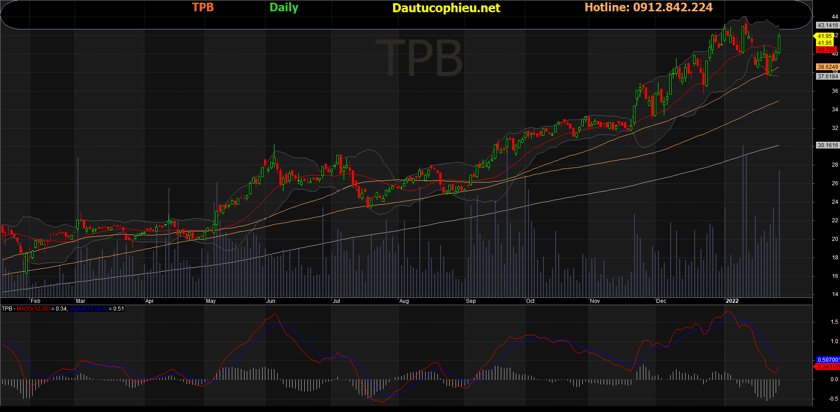Click the Feb label on time axis

point(35,301)
